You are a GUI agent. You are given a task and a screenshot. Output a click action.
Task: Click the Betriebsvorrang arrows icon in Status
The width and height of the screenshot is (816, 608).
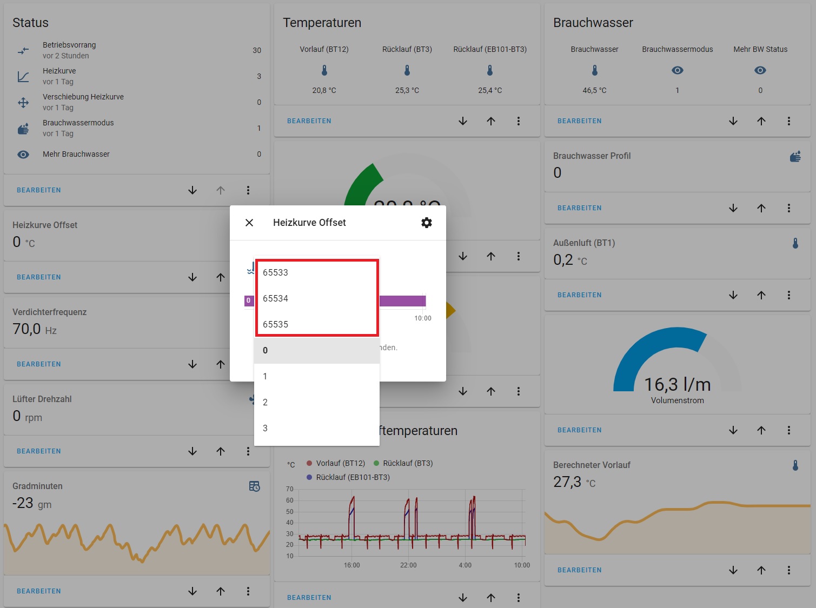[23, 50]
